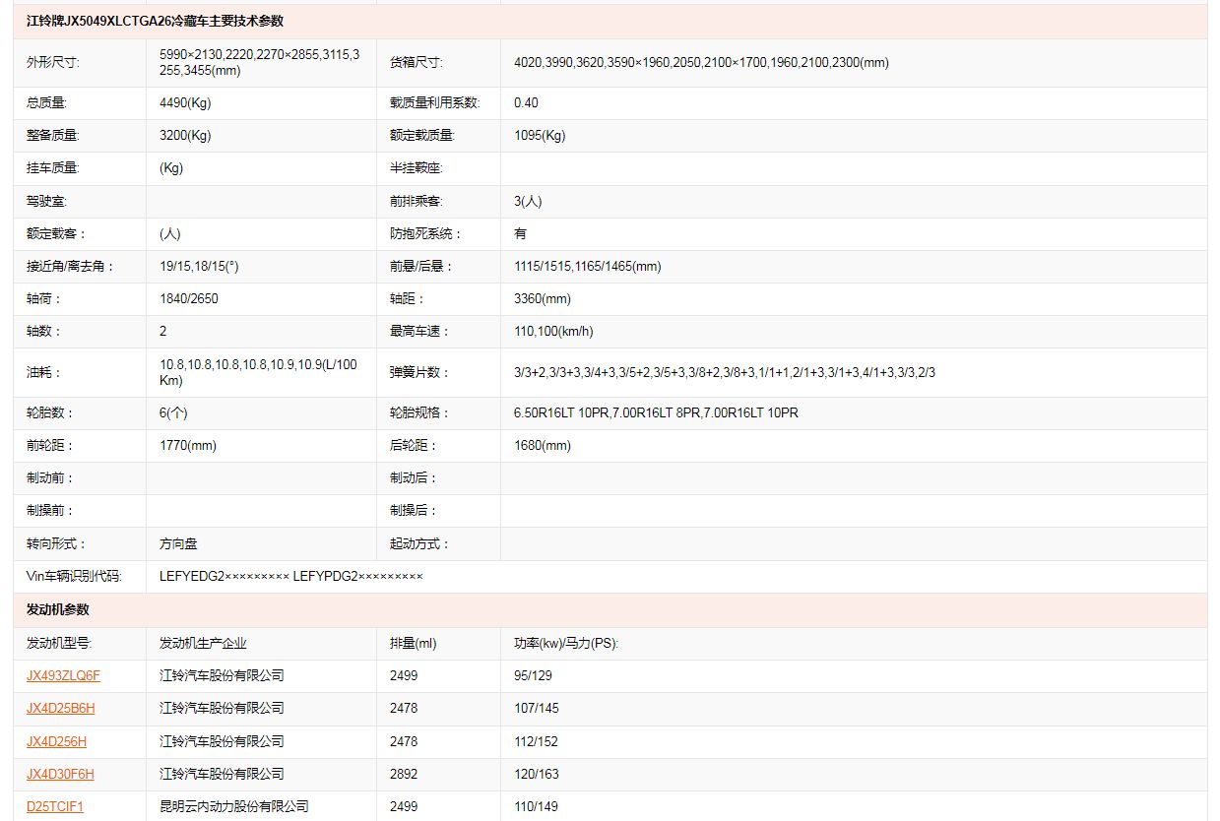Image resolution: width=1220 pixels, height=821 pixels.
Task: Click the 发动机参数 section header
Action: (58, 610)
